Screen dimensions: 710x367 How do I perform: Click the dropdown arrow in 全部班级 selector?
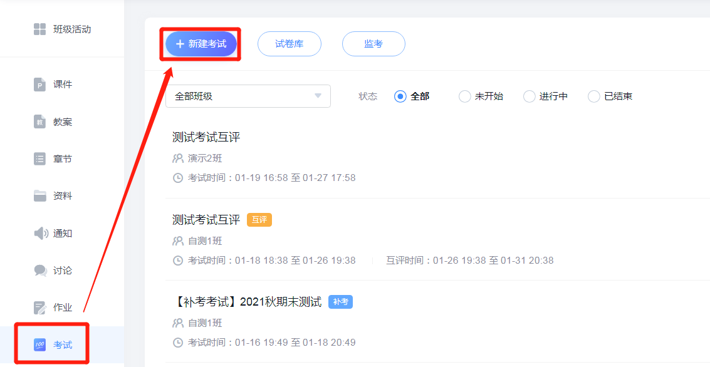[318, 96]
